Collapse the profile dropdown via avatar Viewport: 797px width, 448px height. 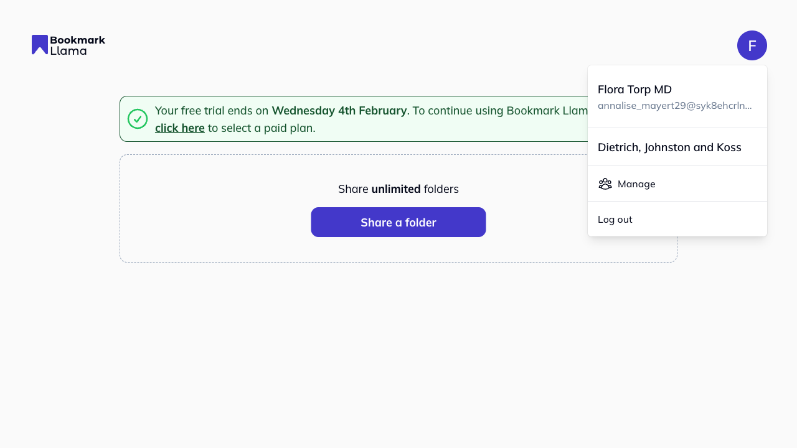(752, 45)
